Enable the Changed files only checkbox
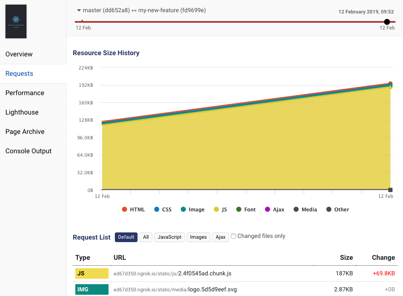The height and width of the screenshot is (296, 403). pyautogui.click(x=233, y=236)
